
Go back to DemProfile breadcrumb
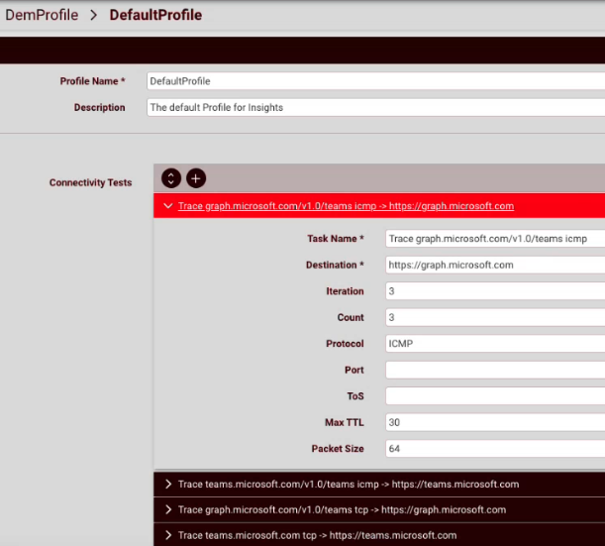click(41, 15)
